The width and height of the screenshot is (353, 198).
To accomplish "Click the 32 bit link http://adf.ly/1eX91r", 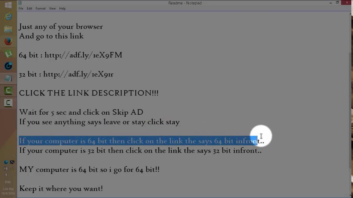I will coord(78,74).
